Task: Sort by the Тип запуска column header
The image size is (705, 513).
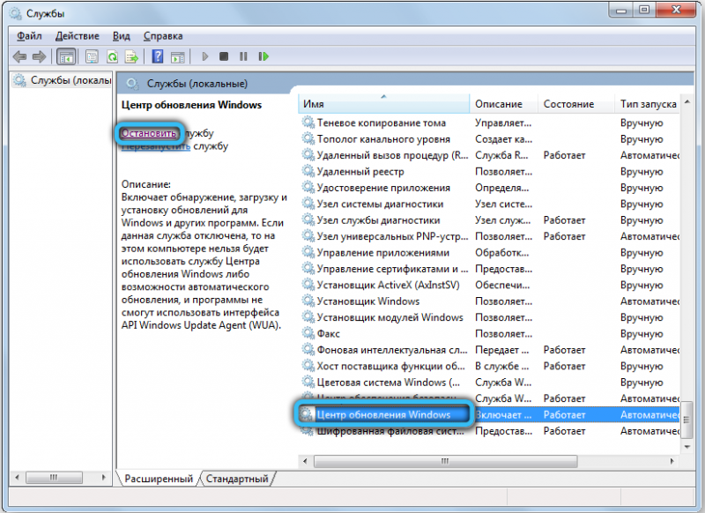Action: pos(648,104)
